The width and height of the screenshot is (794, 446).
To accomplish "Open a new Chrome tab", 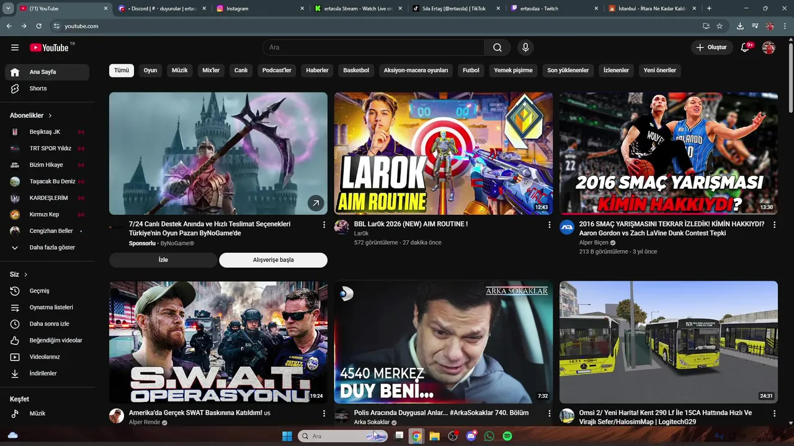I will click(x=709, y=9).
